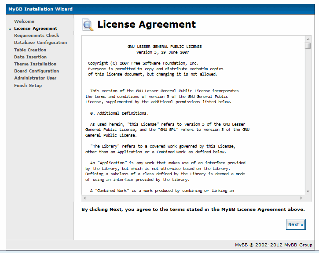The image size is (319, 253).
Task: Click the 'MyBB © 2002-2012 MyBB Group' footer
Action: coord(273,245)
